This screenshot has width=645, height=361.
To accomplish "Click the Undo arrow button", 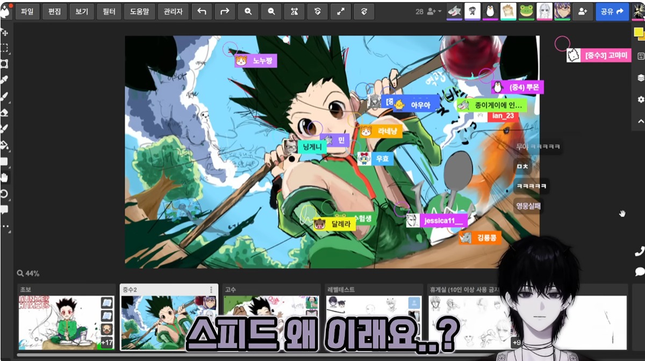I will tap(202, 11).
